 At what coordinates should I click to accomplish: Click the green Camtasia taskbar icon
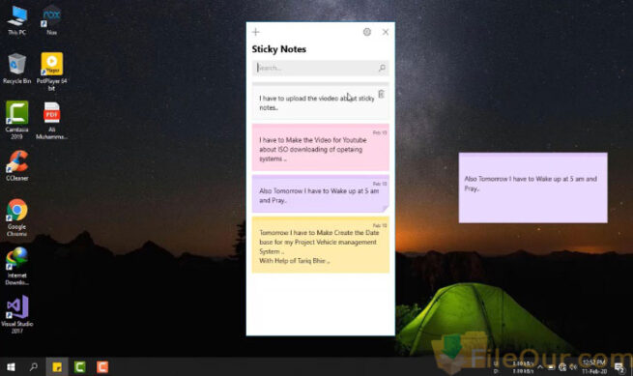[x=80, y=366]
